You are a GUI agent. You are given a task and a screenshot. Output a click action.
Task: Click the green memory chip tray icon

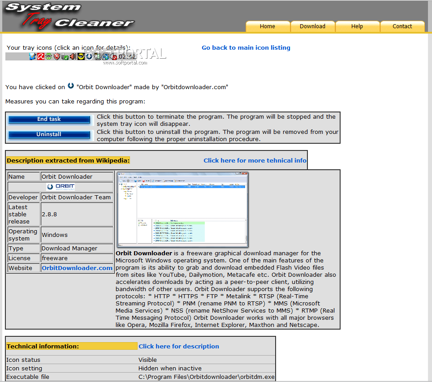pyautogui.click(x=97, y=56)
